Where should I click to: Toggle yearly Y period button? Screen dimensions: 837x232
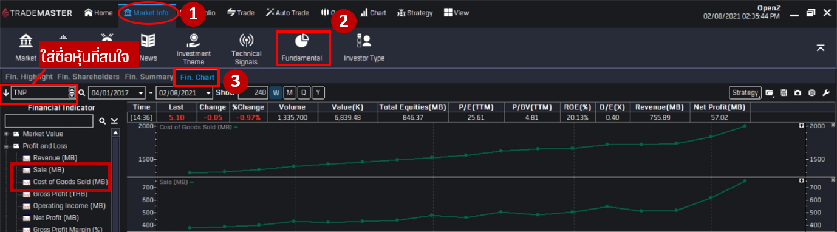click(318, 93)
